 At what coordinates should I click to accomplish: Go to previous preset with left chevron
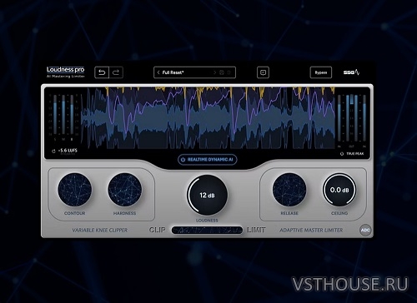point(158,72)
